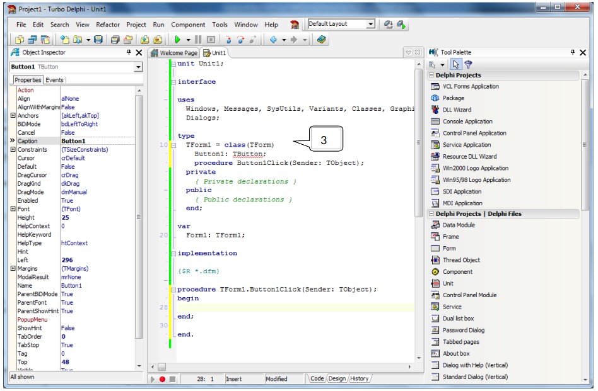Click the green Run button in toolbar
The image size is (598, 391).
(x=178, y=40)
